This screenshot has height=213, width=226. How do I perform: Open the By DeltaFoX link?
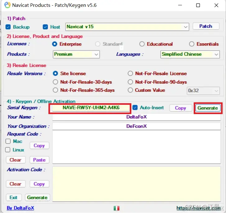(20, 208)
